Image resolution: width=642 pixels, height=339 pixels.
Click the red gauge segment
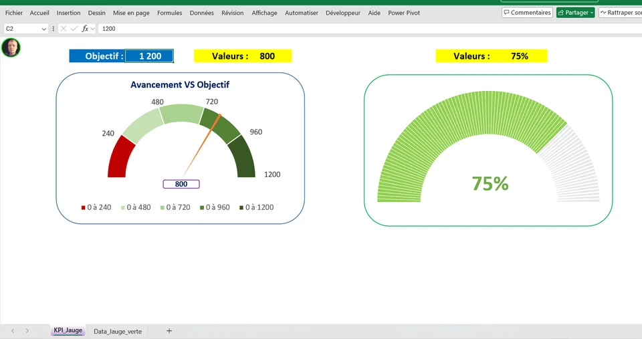click(120, 159)
